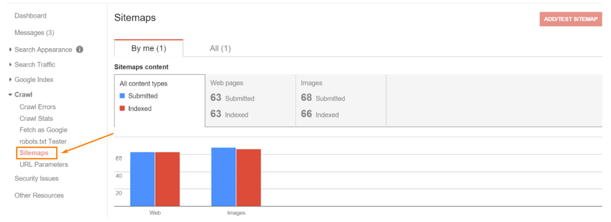The height and width of the screenshot is (222, 611).
Task: Expand the Search Appearance section arrow
Action: coord(10,50)
